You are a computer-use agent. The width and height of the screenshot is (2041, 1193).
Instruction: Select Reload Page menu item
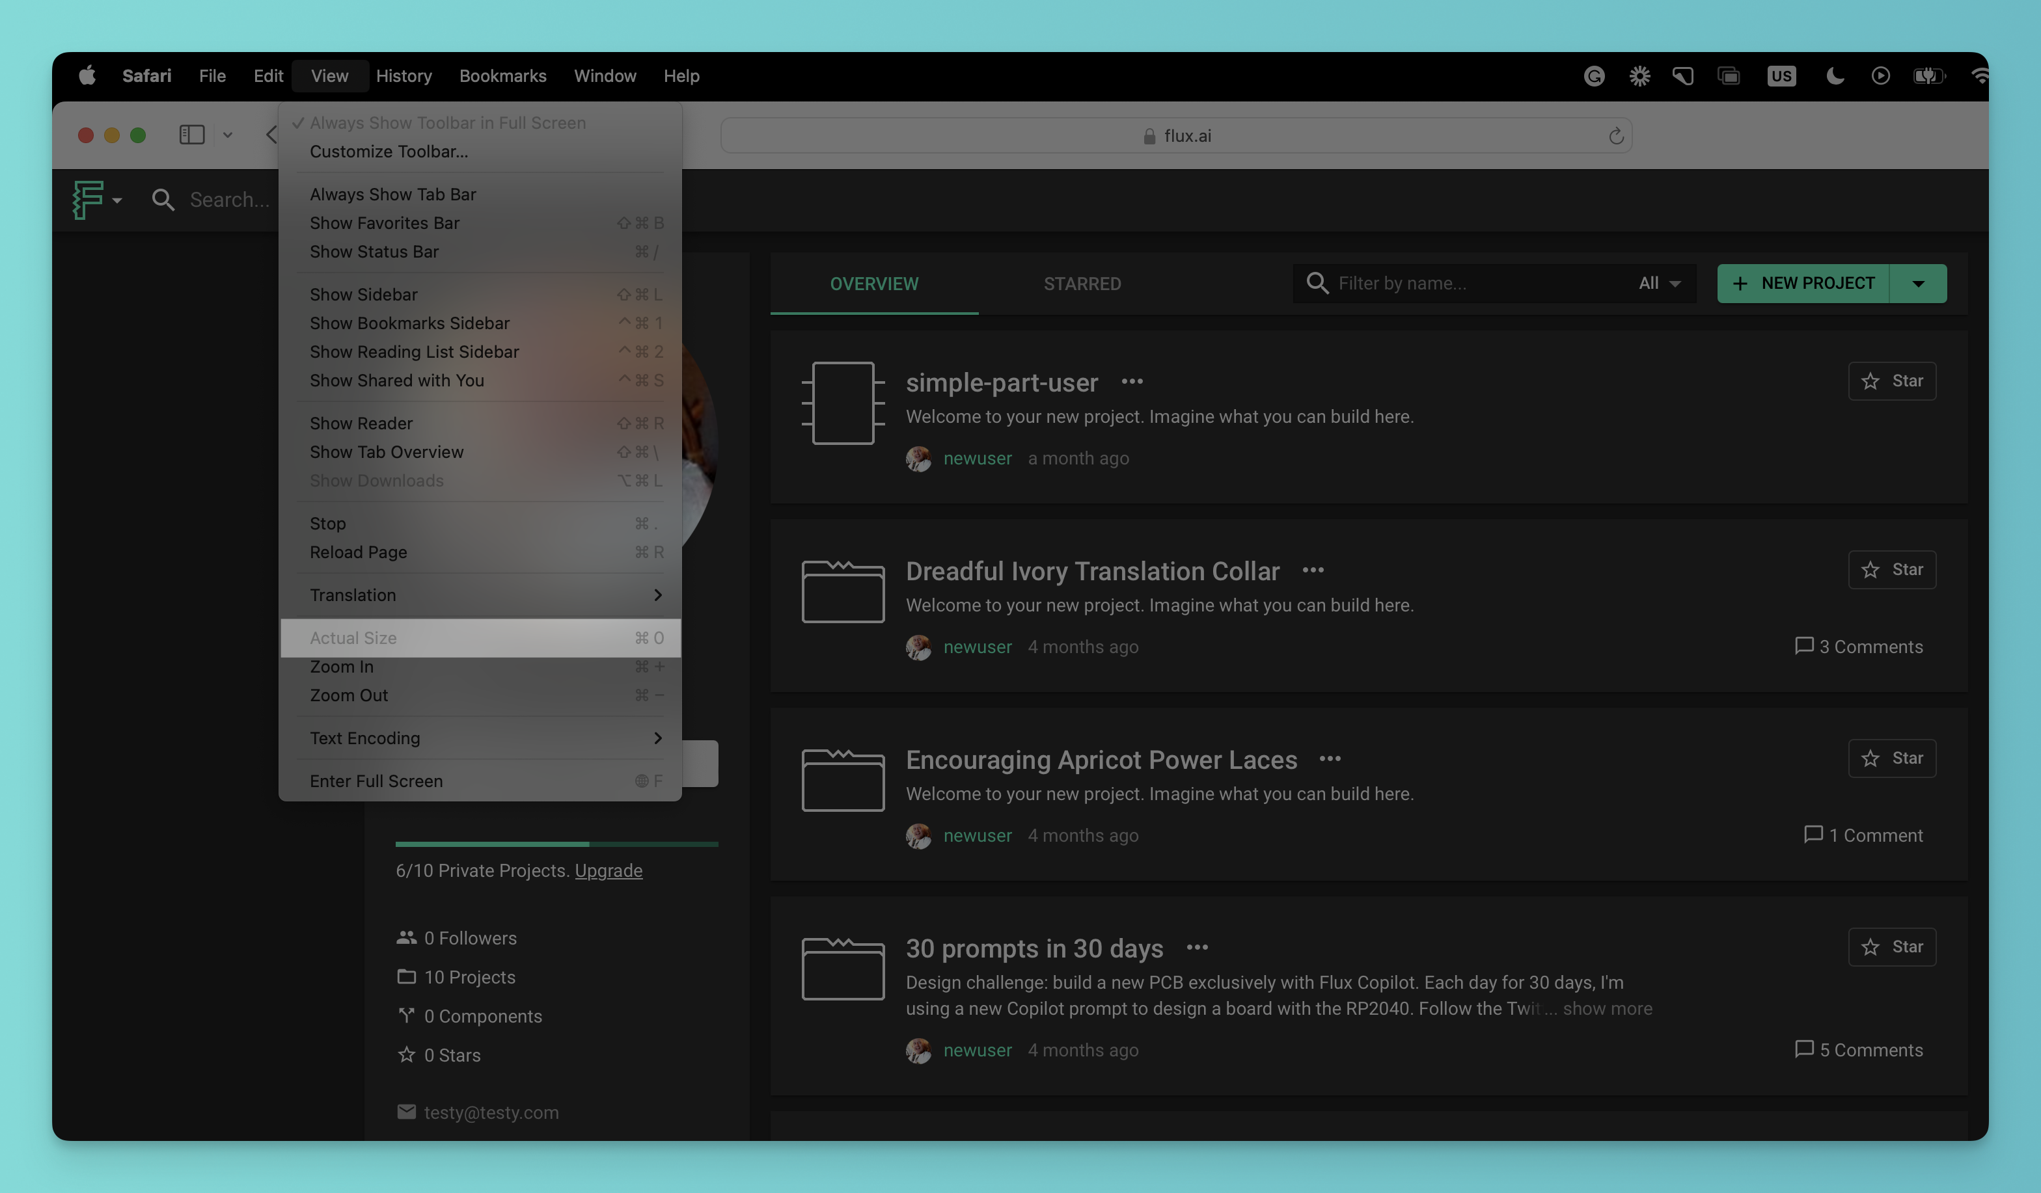pyautogui.click(x=480, y=552)
